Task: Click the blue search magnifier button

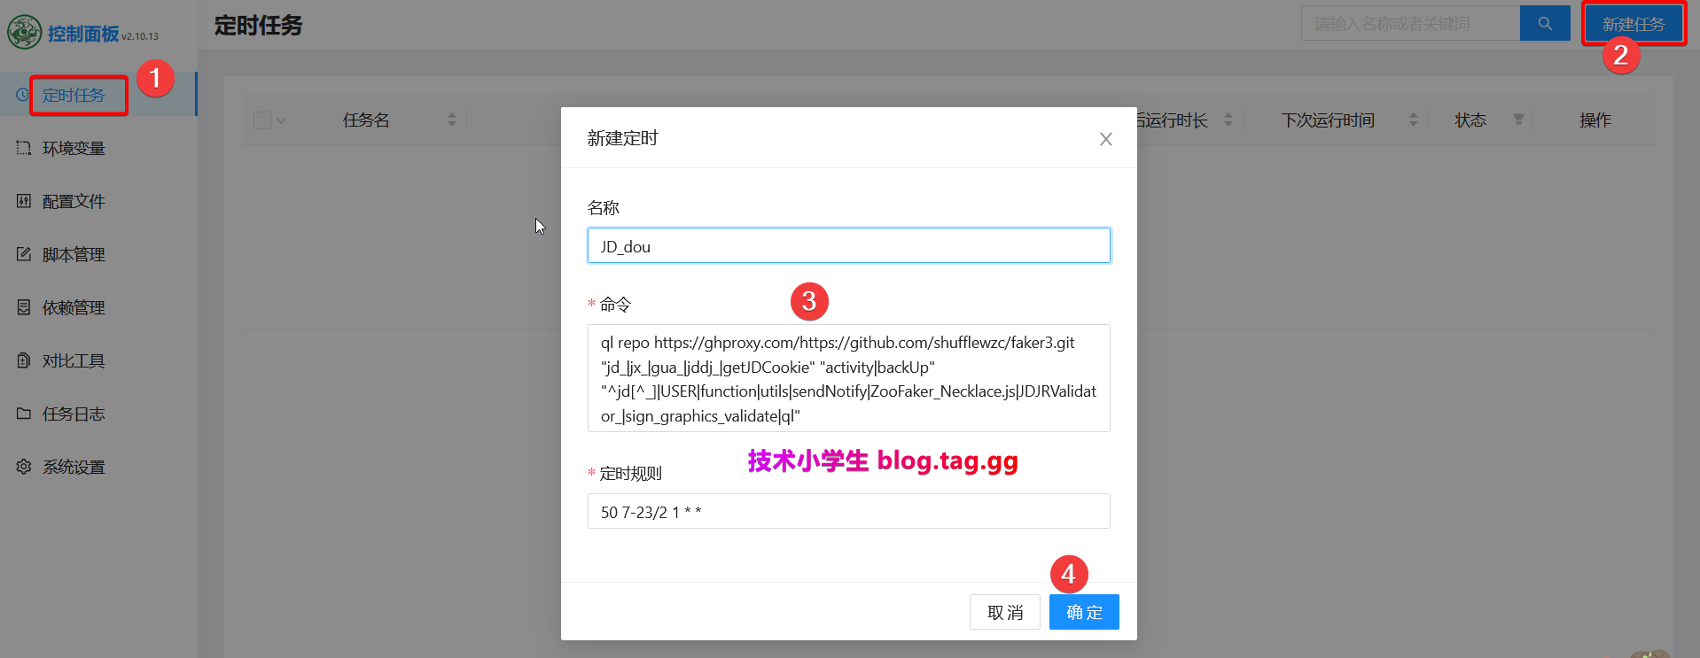Action: (x=1545, y=24)
